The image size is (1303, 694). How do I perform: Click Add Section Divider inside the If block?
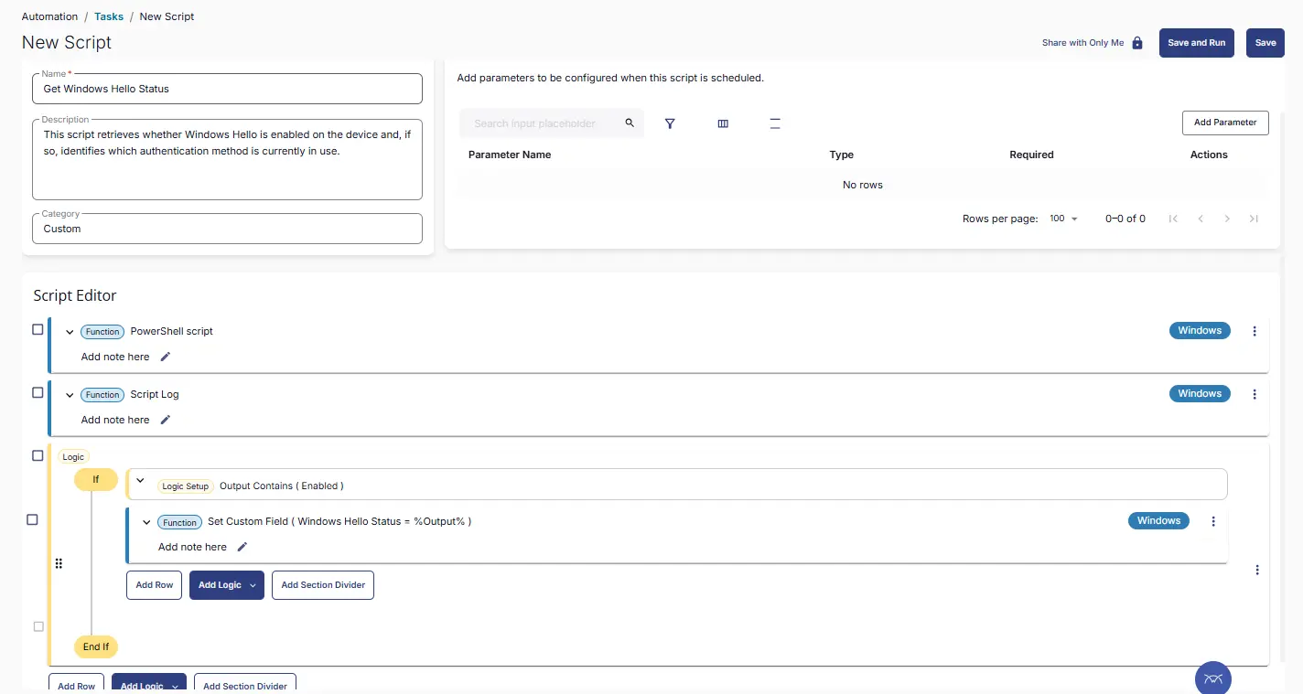[x=323, y=585]
